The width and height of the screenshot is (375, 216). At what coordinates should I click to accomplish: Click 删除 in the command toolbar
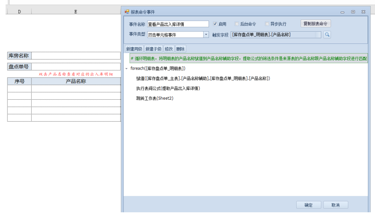pos(180,49)
